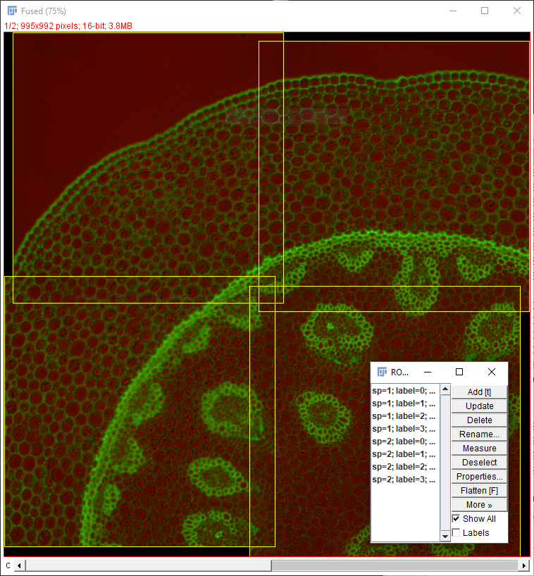Enable the Labels checkbox
This screenshot has height=576, width=534.
click(x=456, y=533)
